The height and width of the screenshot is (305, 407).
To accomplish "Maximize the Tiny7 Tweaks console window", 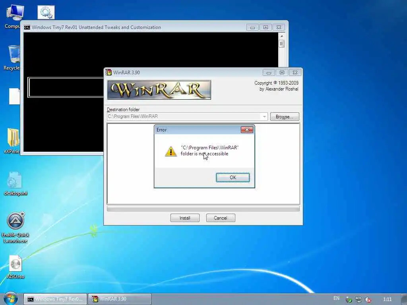I will point(266,27).
